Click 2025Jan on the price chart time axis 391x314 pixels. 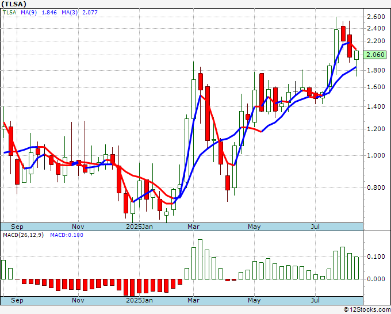coord(139,227)
